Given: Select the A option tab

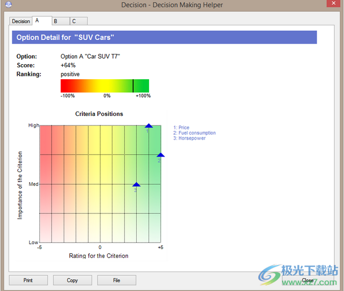Looking at the screenshot, I should click(x=38, y=20).
